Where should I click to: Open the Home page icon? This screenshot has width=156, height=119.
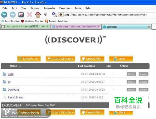tap(38, 15)
